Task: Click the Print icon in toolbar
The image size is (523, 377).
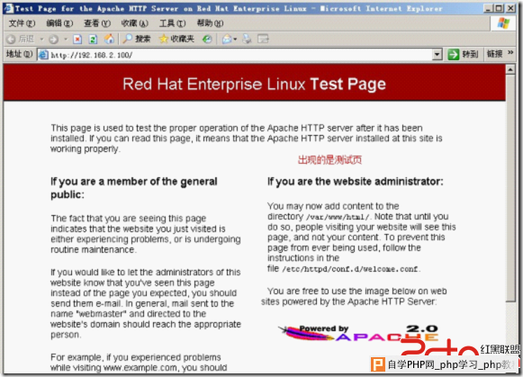Action: 248,40
